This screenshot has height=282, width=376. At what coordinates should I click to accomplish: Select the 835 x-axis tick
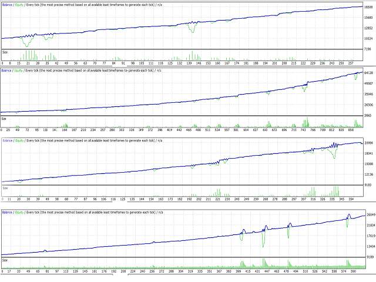(341, 130)
